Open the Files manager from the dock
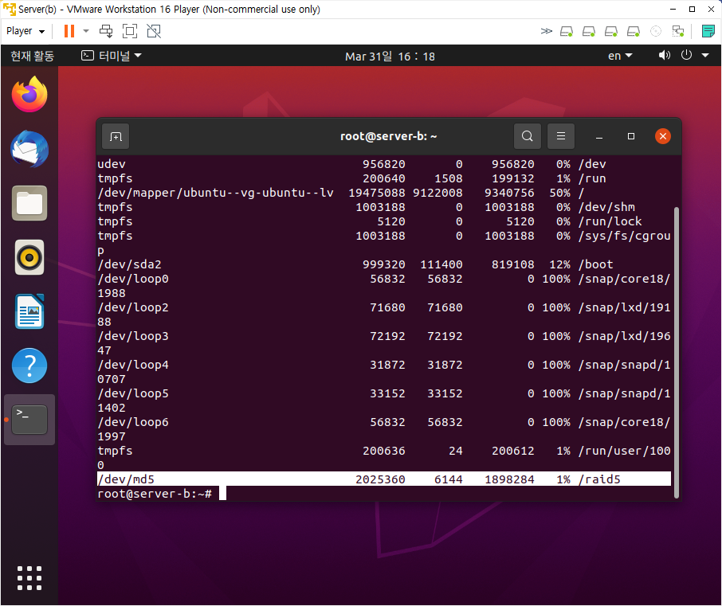The height and width of the screenshot is (606, 722). click(29, 203)
